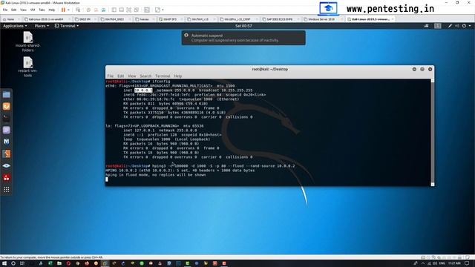475x267 pixels.
Task: Open the mount-shared-folders desktop file
Action: point(28,42)
